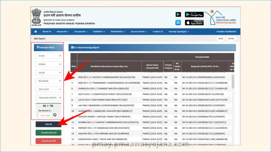Open the App Store download badge

194,23
